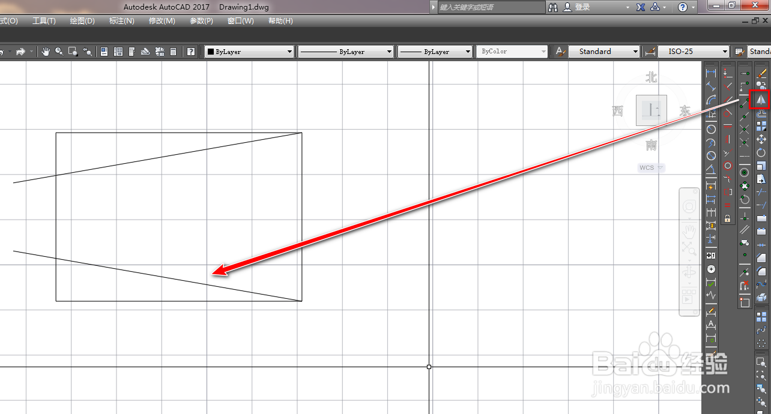Select Aligned dimension tool
The image size is (771, 414).
click(x=711, y=86)
